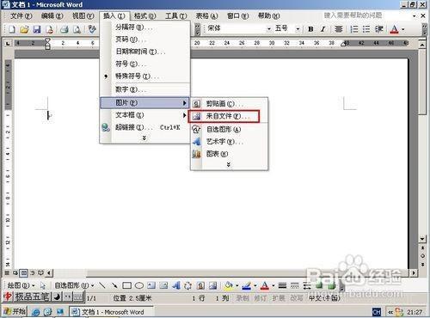Select the Rectangle drawing tool

[126, 285]
